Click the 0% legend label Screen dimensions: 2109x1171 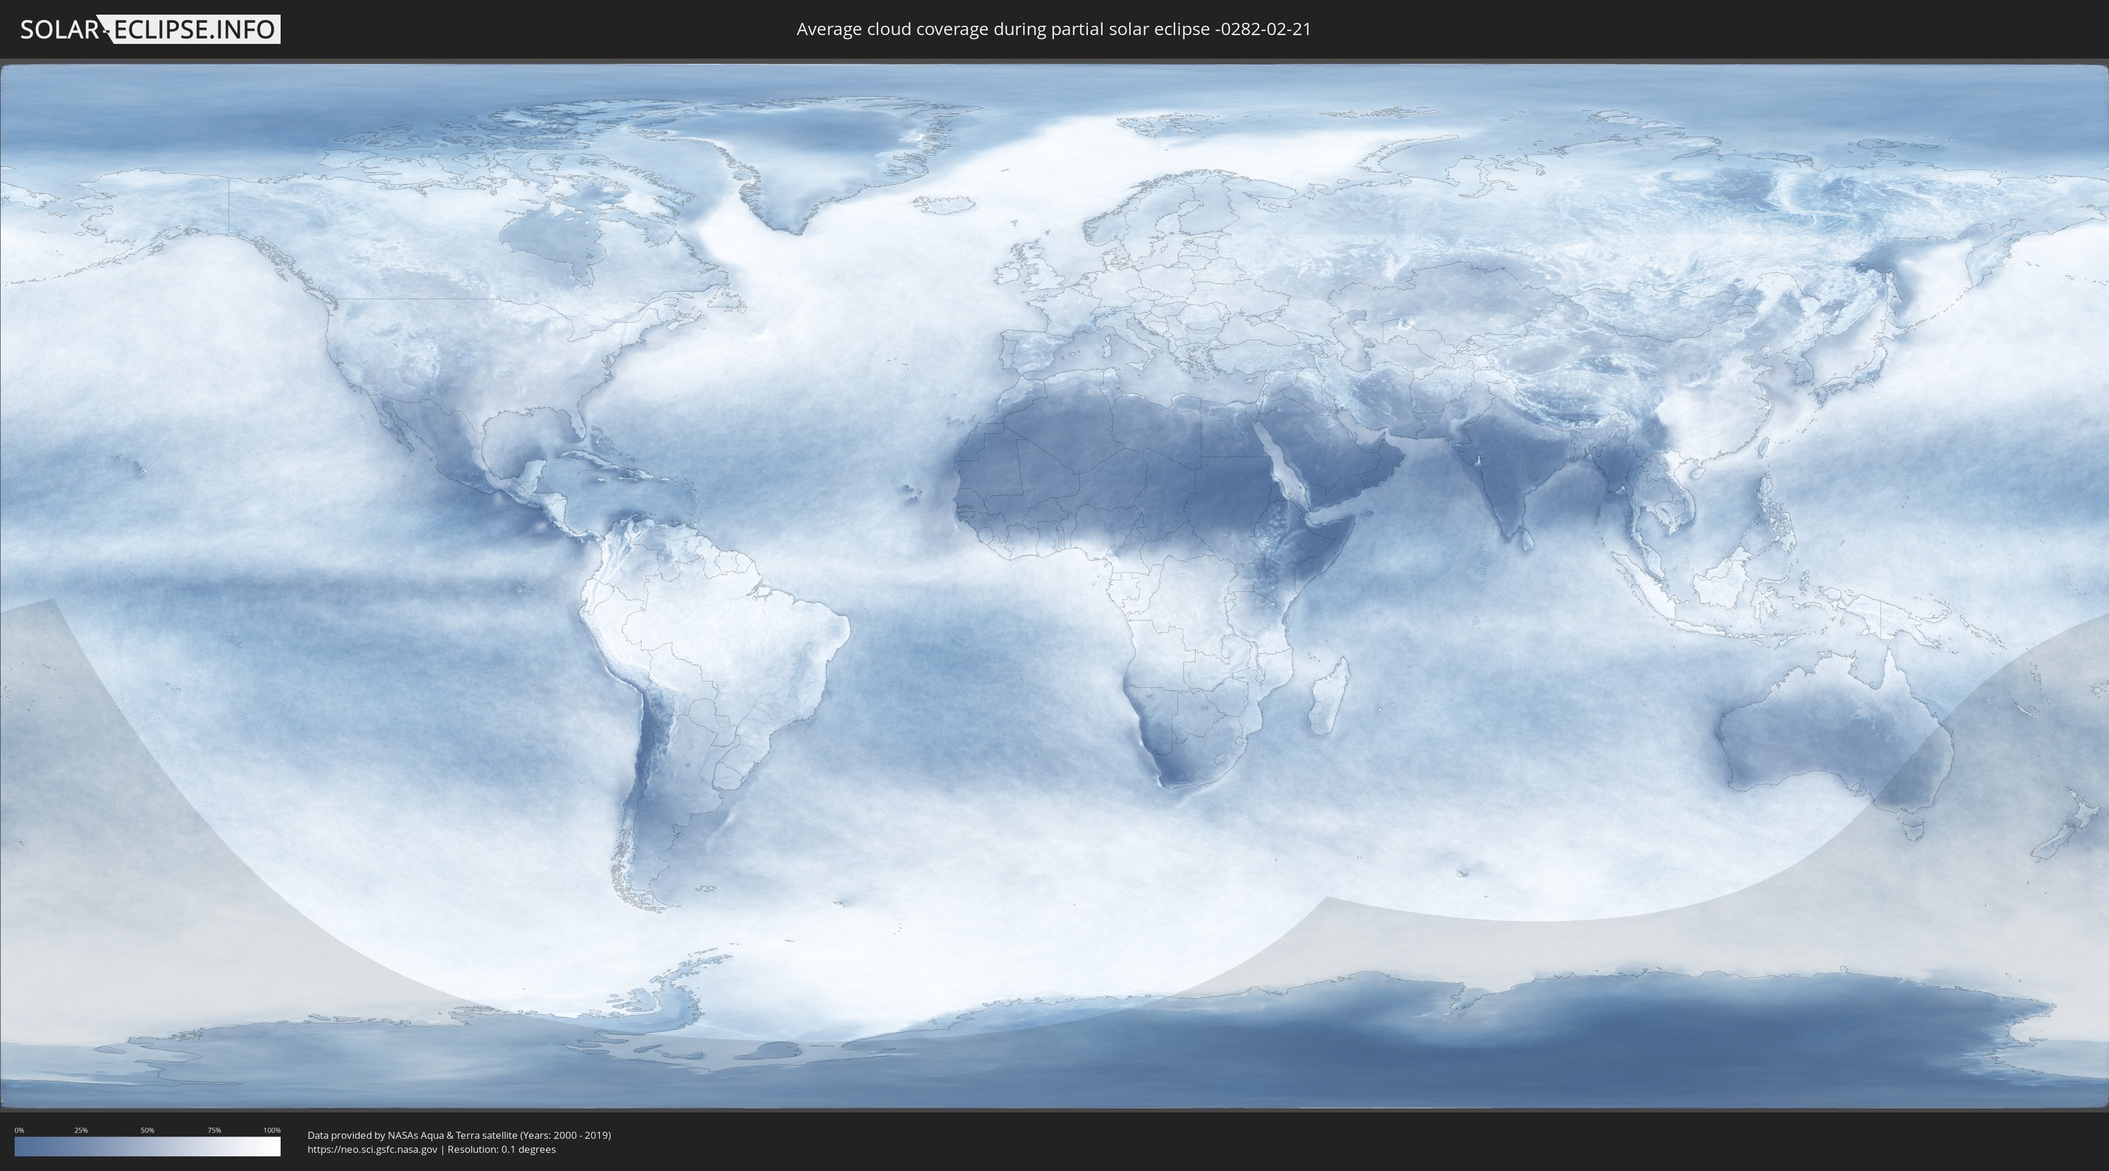point(19,1130)
